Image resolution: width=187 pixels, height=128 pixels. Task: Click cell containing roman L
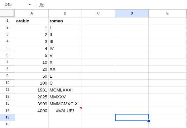click(65, 76)
